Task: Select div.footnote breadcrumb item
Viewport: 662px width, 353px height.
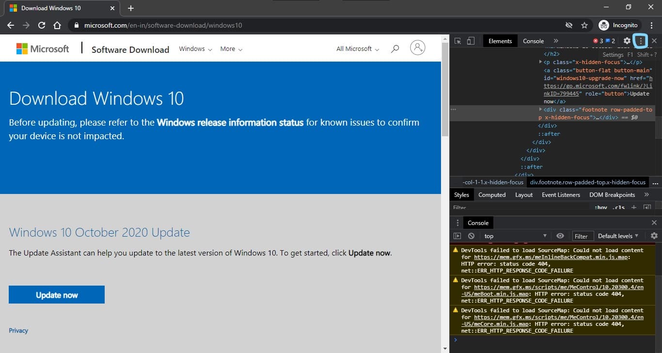Action: pyautogui.click(x=588, y=182)
